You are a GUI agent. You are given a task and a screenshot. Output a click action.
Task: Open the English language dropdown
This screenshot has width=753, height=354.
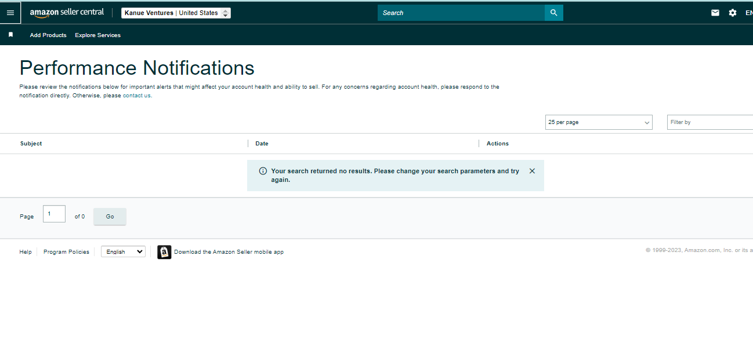[x=123, y=252]
